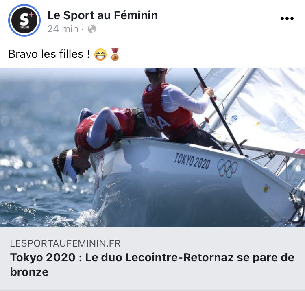305x291 pixels.
Task: Click the bronze medal emoji
Action: pos(115,54)
